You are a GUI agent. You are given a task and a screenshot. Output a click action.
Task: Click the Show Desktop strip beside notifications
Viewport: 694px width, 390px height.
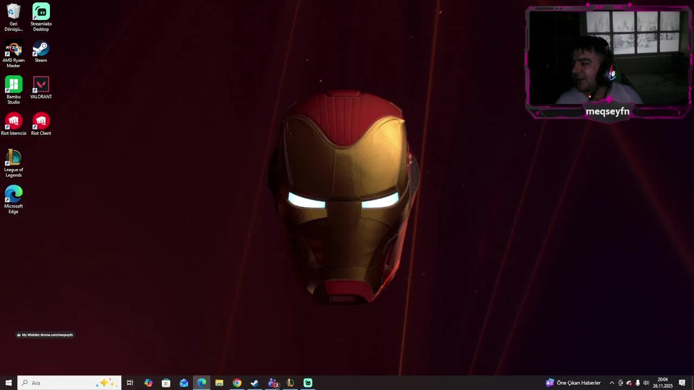(x=692, y=383)
